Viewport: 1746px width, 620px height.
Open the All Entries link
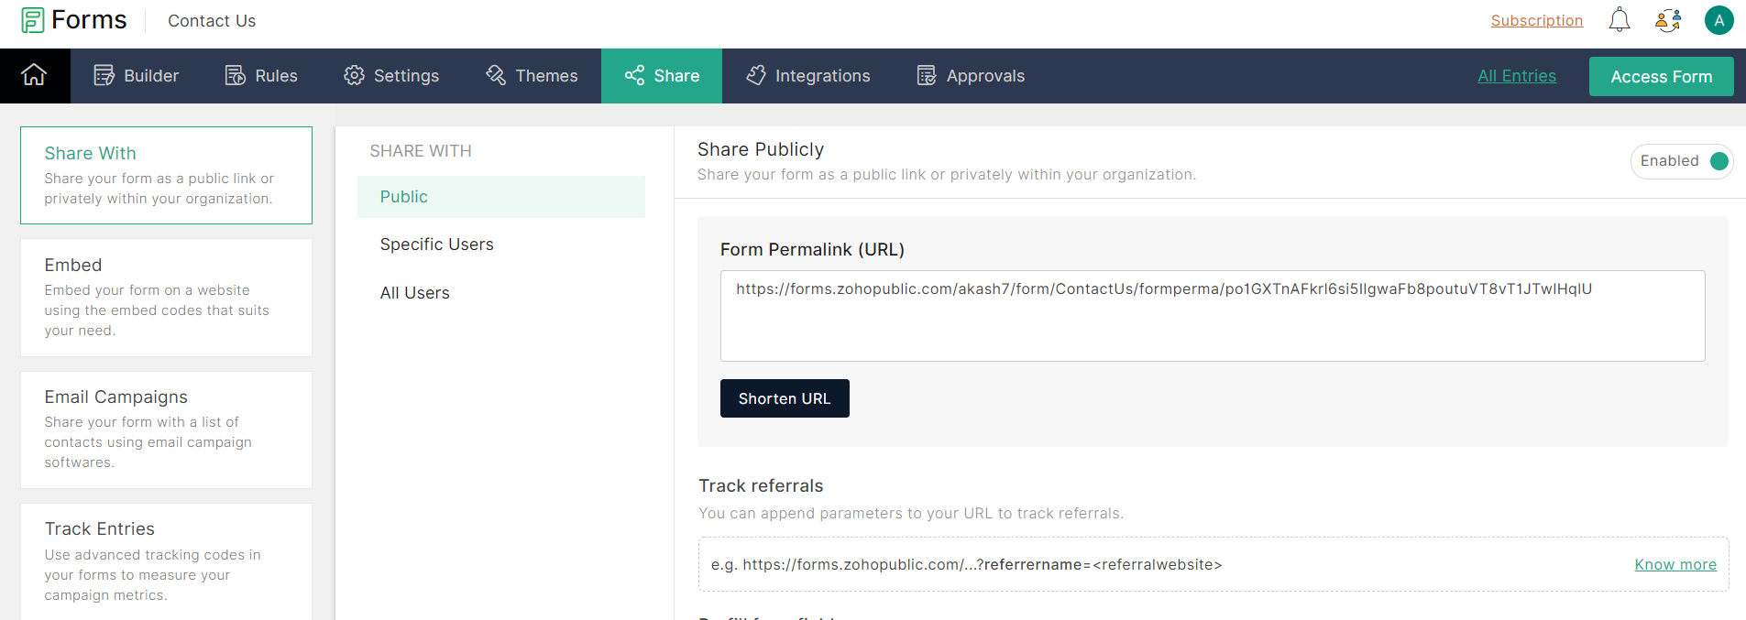point(1517,76)
